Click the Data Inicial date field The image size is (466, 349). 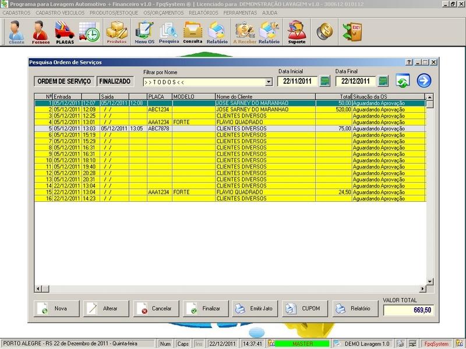[297, 81]
